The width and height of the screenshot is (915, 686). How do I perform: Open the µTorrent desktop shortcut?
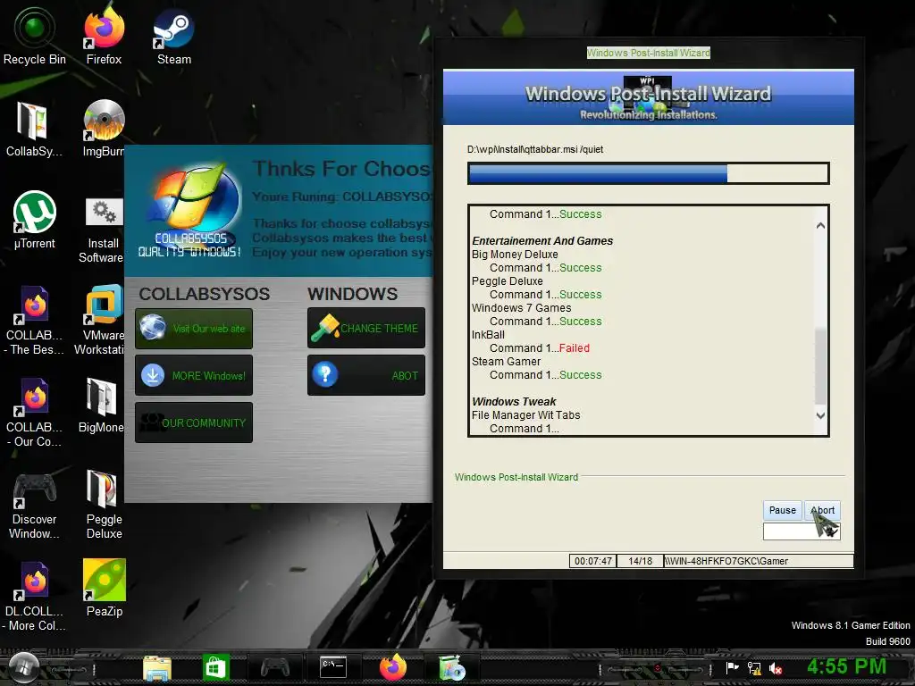tap(35, 220)
